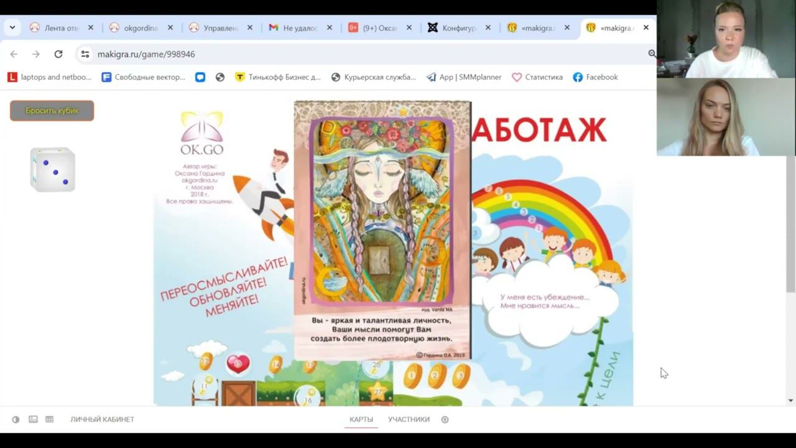Open site information icon in address bar
This screenshot has height=448, width=796.
[85, 54]
